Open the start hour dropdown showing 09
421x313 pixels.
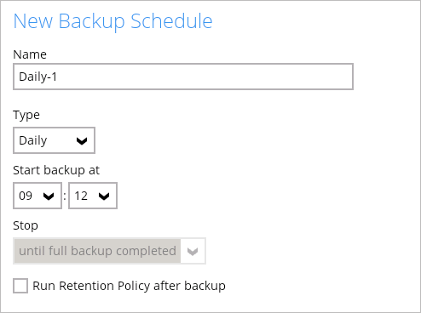point(37,196)
